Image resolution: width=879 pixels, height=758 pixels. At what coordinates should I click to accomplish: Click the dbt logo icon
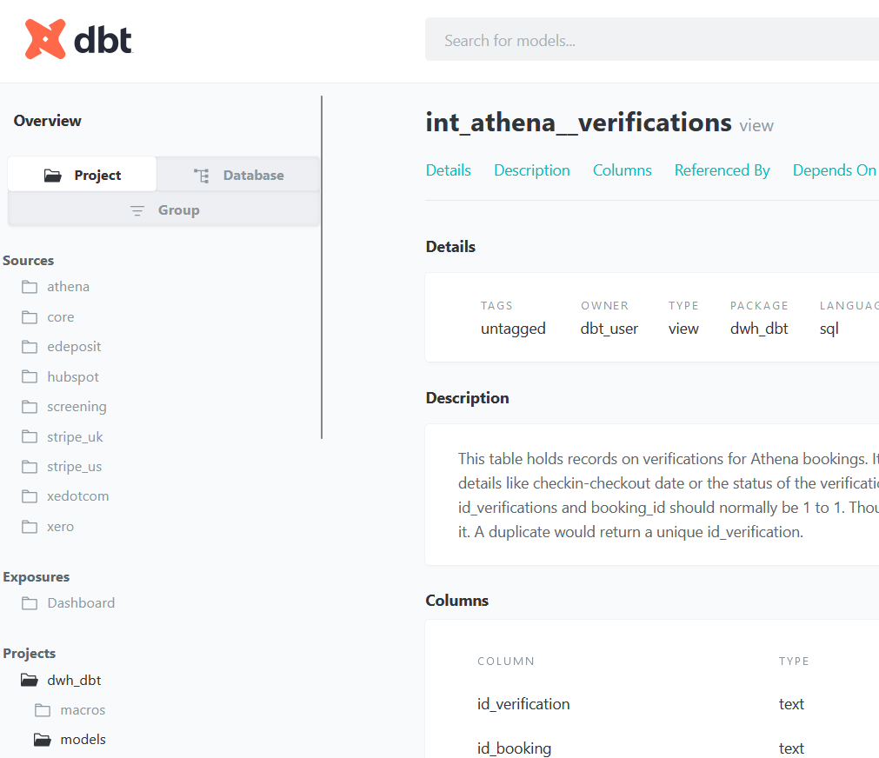[x=45, y=39]
